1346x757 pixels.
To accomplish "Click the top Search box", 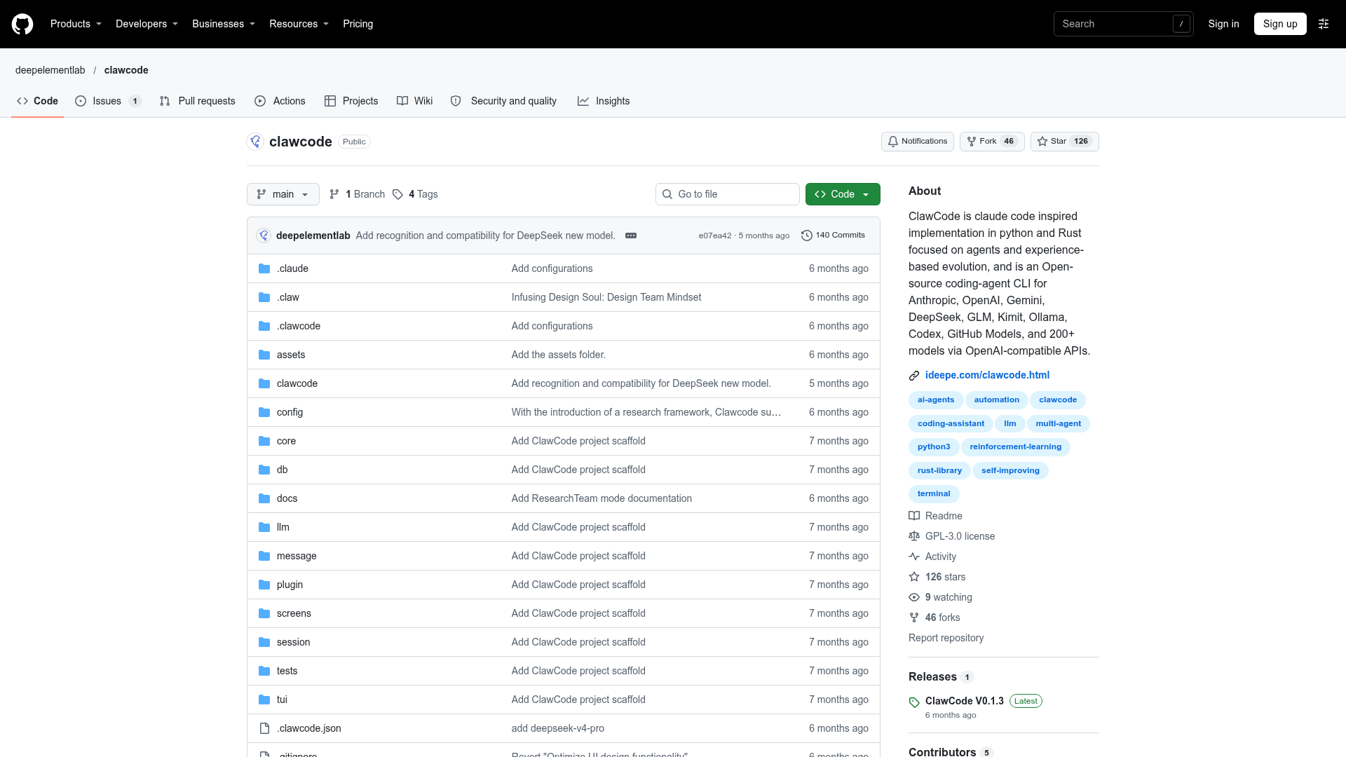I will pyautogui.click(x=1123, y=24).
